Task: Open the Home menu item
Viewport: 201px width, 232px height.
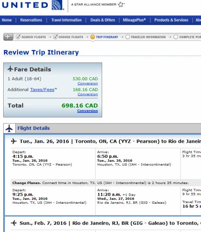Action: [x=7, y=20]
